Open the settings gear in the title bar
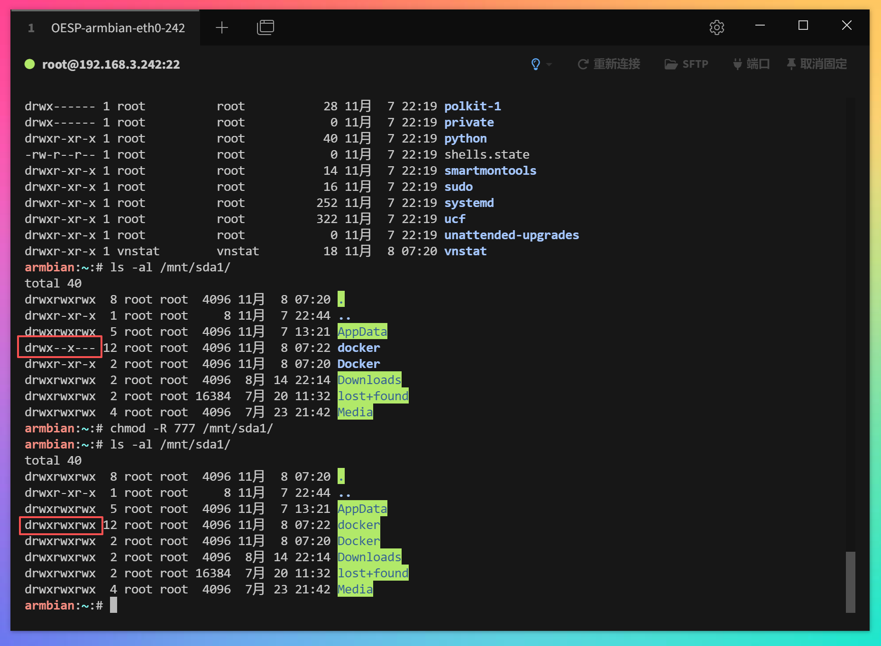 (x=716, y=27)
